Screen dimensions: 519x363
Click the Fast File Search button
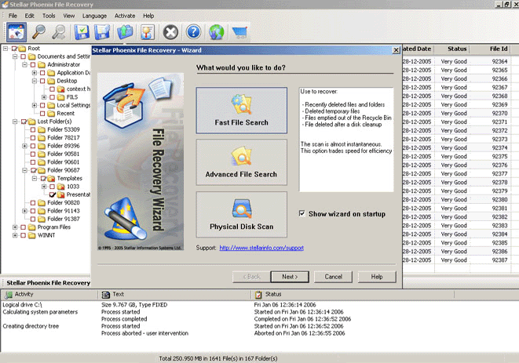point(241,110)
